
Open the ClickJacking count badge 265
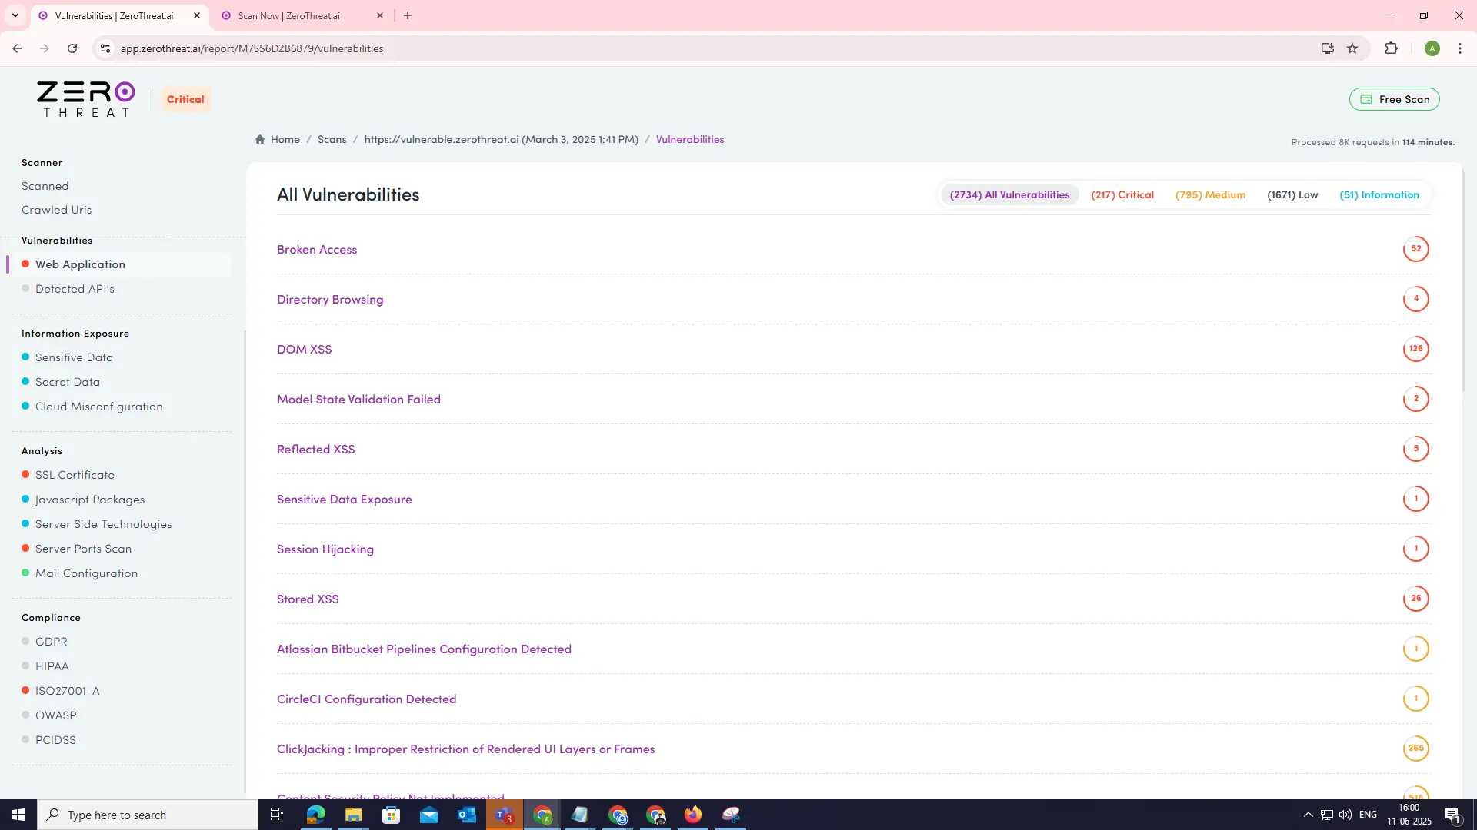1415,749
